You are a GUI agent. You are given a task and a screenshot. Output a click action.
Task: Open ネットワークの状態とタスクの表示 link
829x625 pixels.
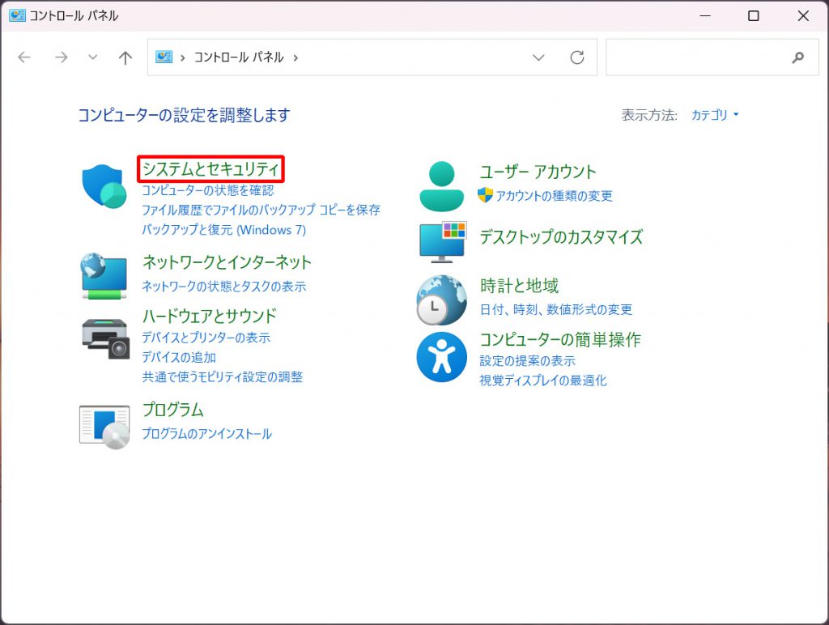click(223, 286)
